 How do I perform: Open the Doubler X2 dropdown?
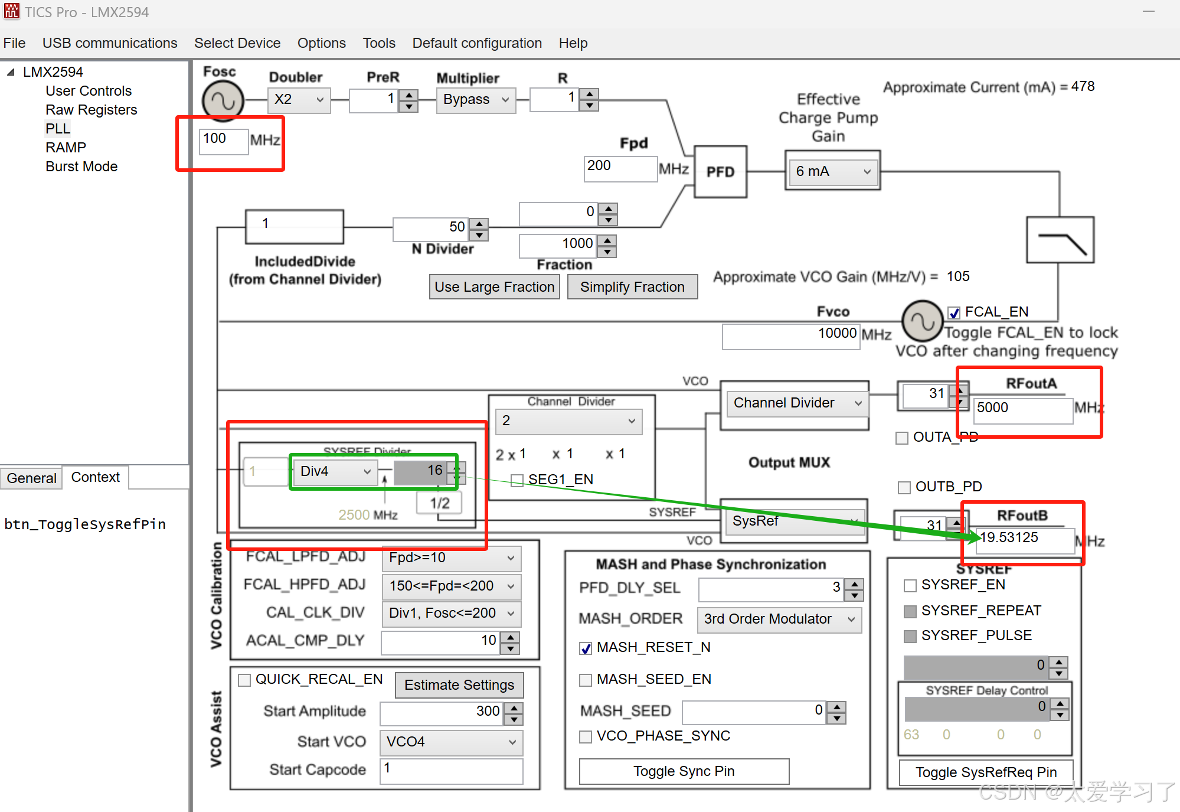point(299,100)
